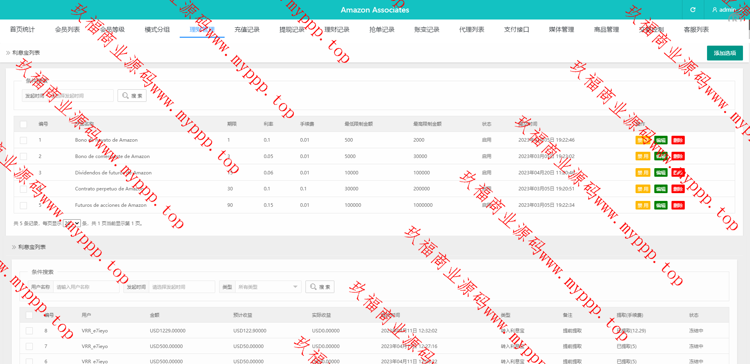Screen dimensions: 750x364
Task: Open the records-per-page dropdown
Action: pos(72,223)
